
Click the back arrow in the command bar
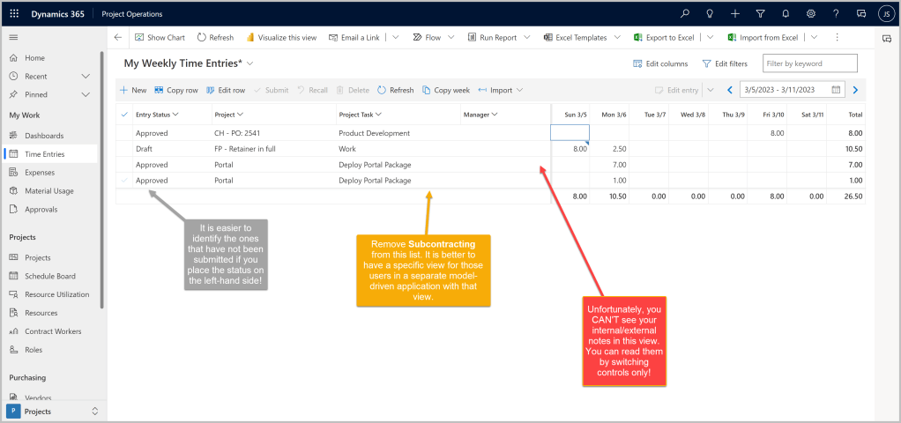coord(118,38)
